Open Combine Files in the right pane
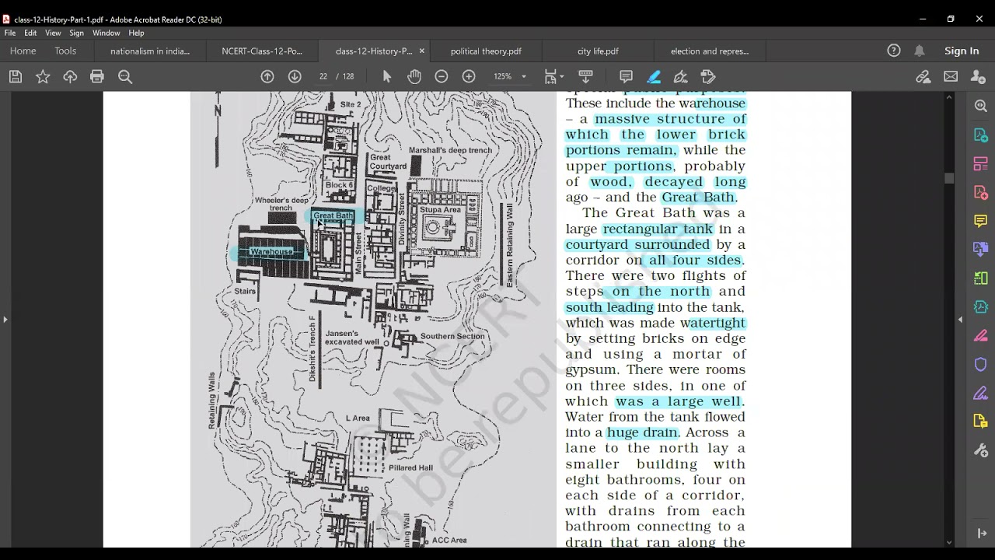995x560 pixels. [x=981, y=249]
